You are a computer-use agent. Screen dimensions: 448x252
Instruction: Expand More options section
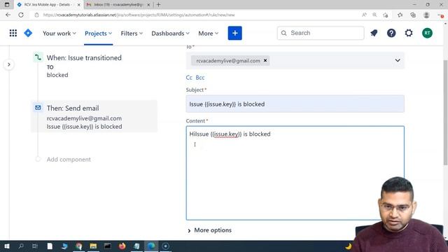[210, 230]
